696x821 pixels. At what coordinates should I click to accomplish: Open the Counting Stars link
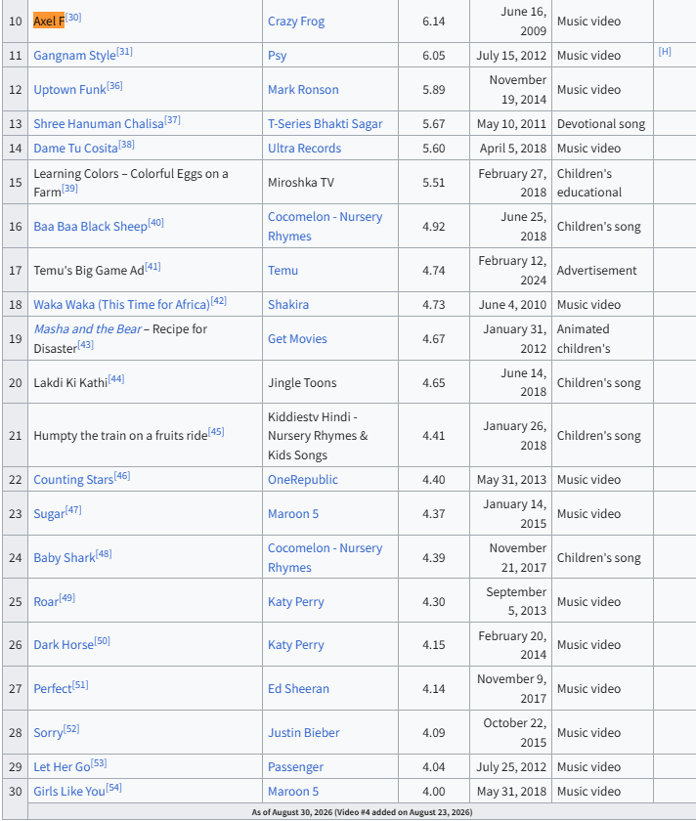pos(73,480)
